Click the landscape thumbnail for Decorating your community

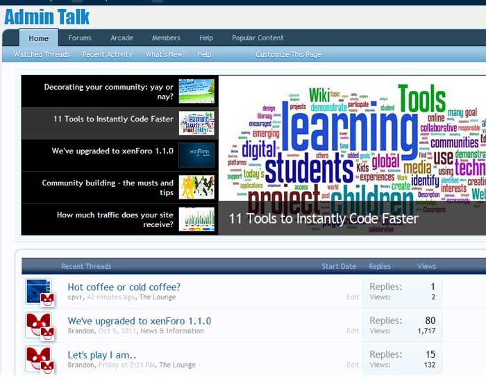coord(196,91)
